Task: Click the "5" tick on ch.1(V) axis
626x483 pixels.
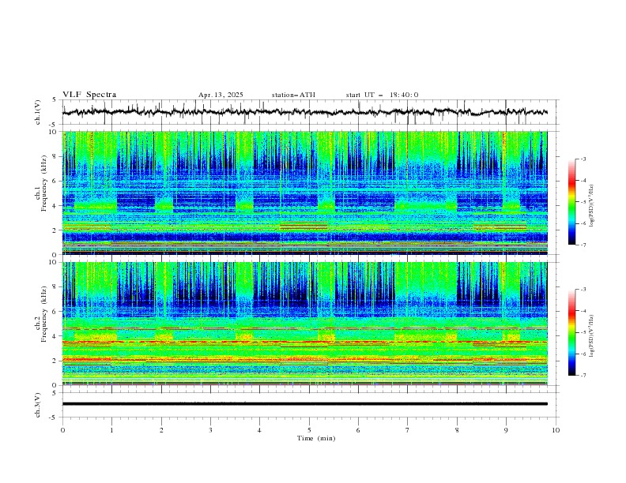Action: [x=54, y=100]
